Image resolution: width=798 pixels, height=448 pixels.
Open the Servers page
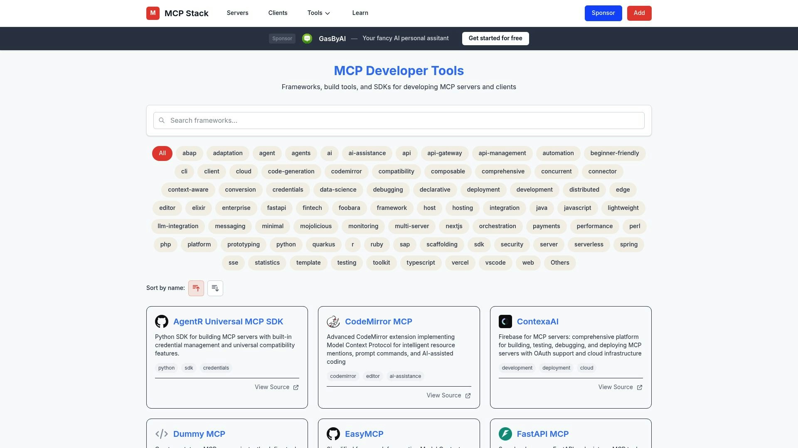click(x=238, y=13)
